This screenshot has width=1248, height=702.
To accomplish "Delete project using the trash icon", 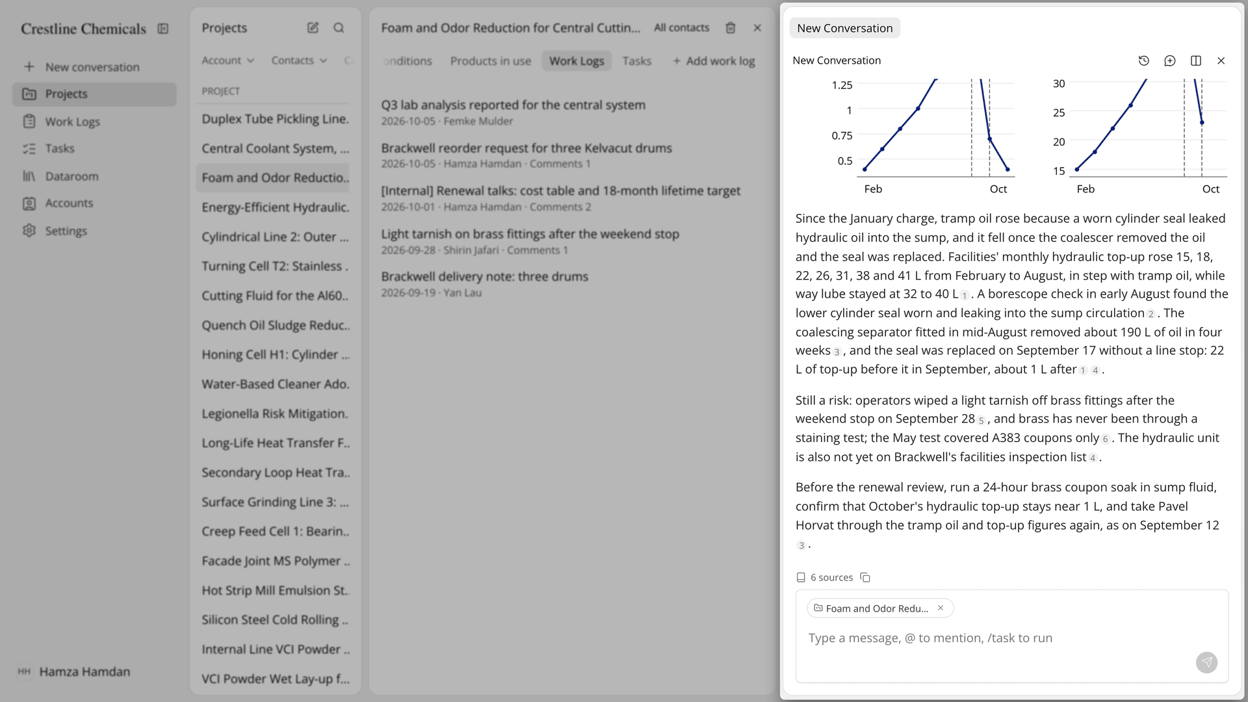I will point(731,28).
